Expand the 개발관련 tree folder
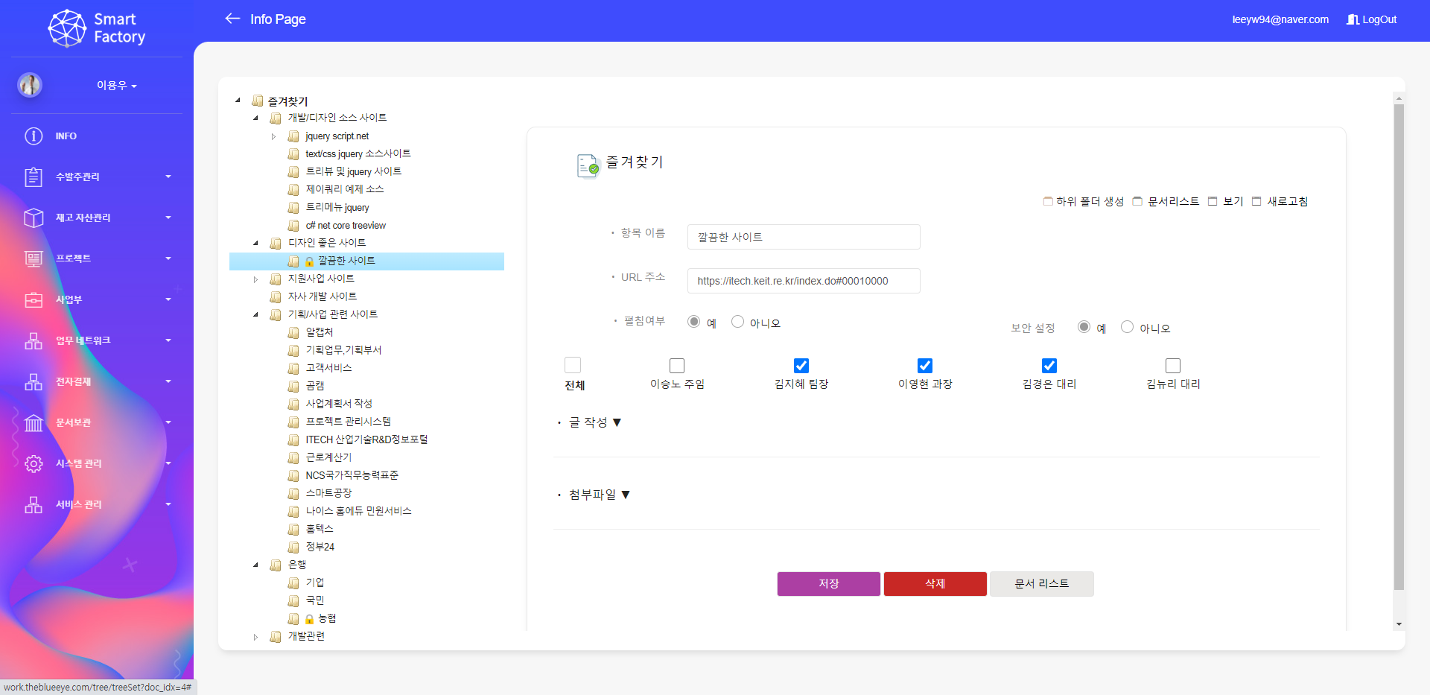This screenshot has height=695, width=1430. 255,637
